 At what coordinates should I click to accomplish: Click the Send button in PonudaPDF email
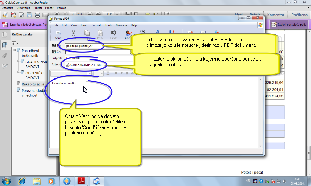[58, 35]
